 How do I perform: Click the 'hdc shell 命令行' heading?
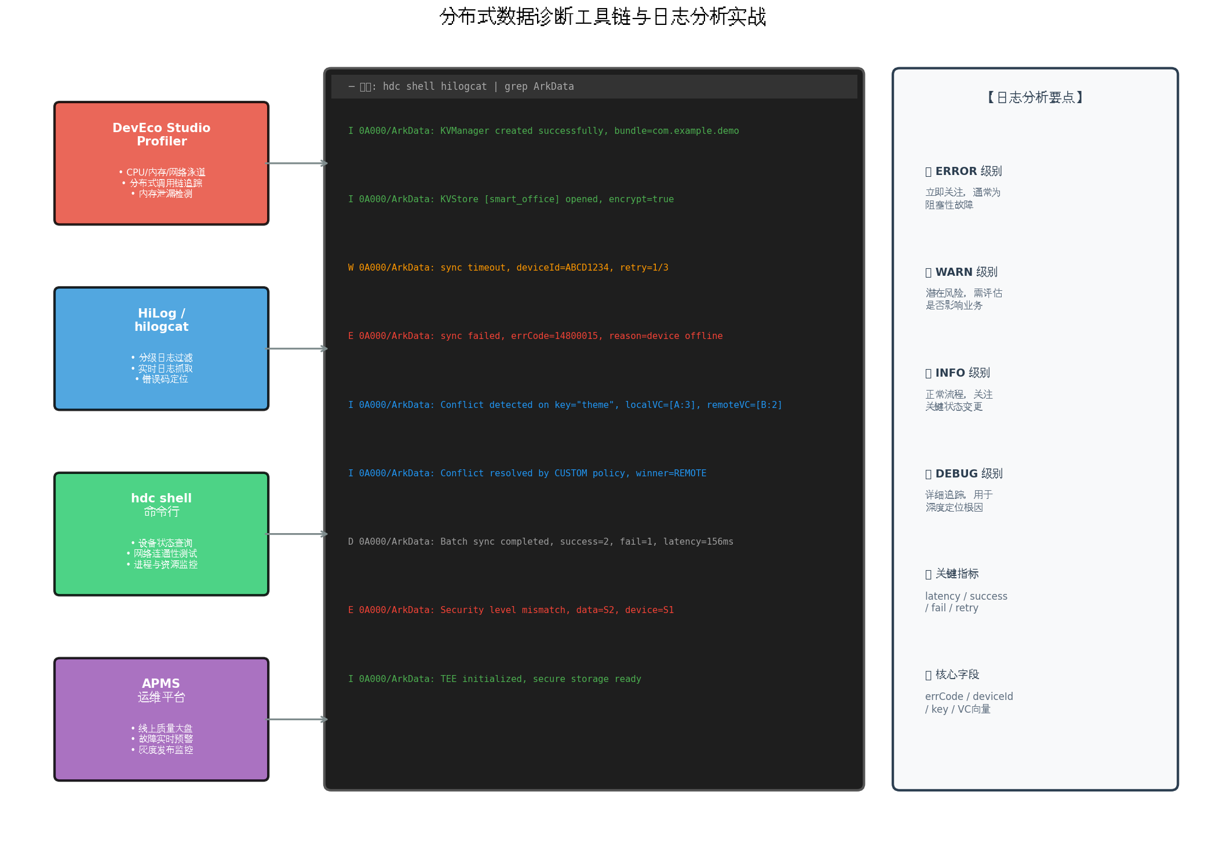162,505
